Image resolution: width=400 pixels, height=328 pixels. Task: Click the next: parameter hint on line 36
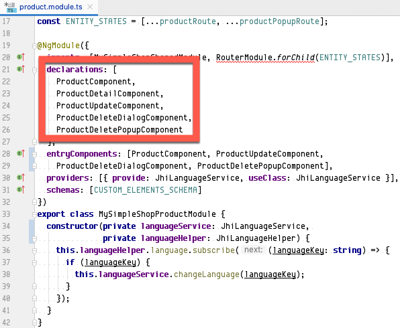click(253, 250)
